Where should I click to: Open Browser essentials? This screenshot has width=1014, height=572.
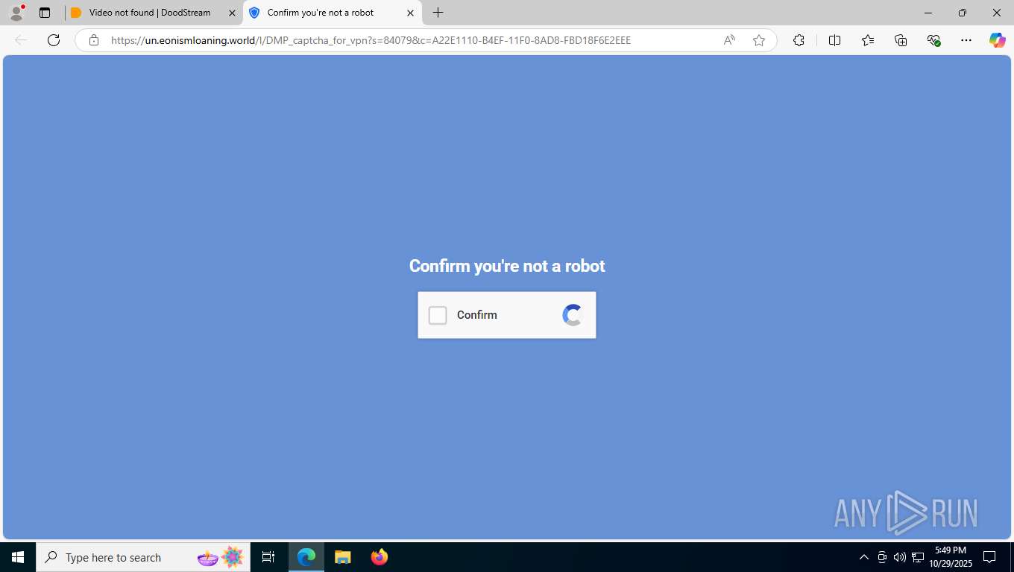(933, 40)
